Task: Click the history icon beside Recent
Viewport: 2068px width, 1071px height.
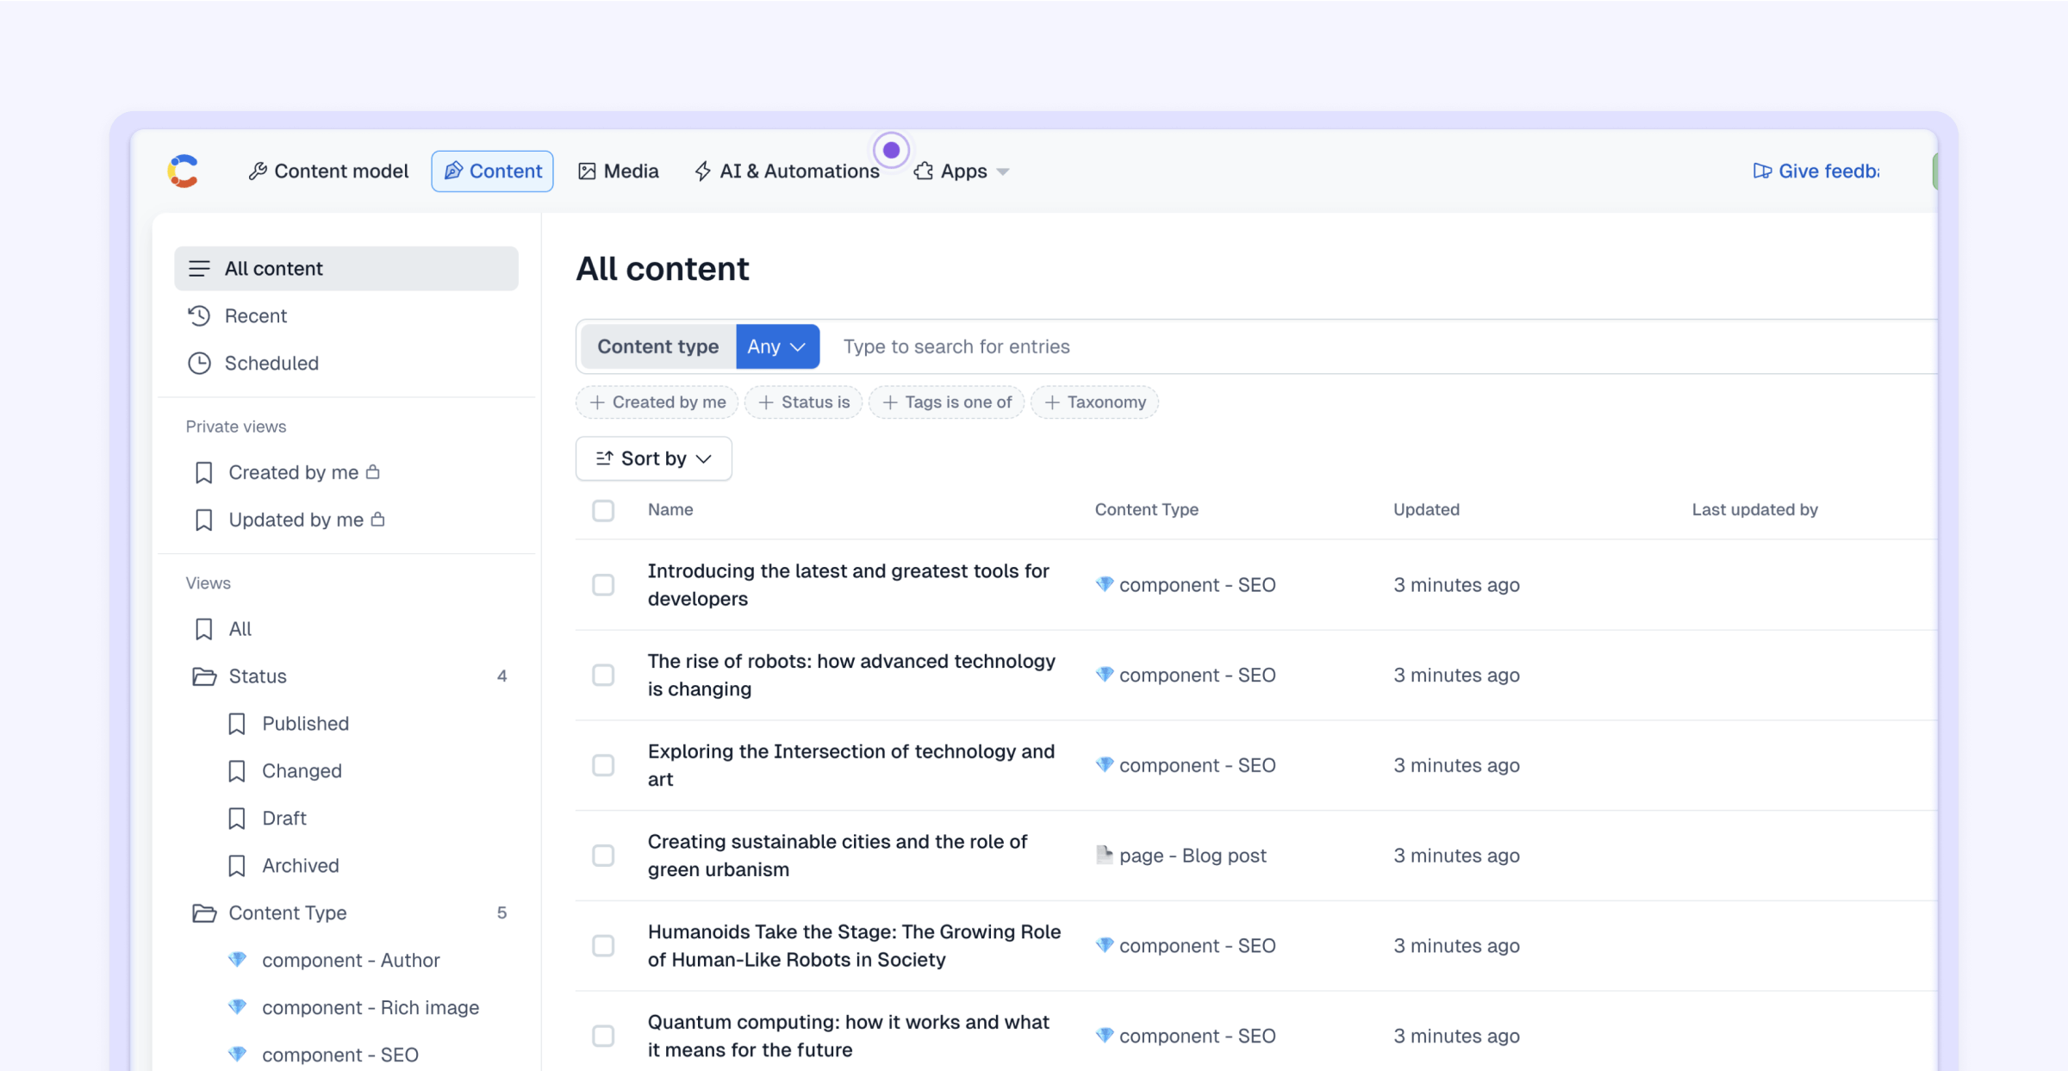Action: pos(199,316)
